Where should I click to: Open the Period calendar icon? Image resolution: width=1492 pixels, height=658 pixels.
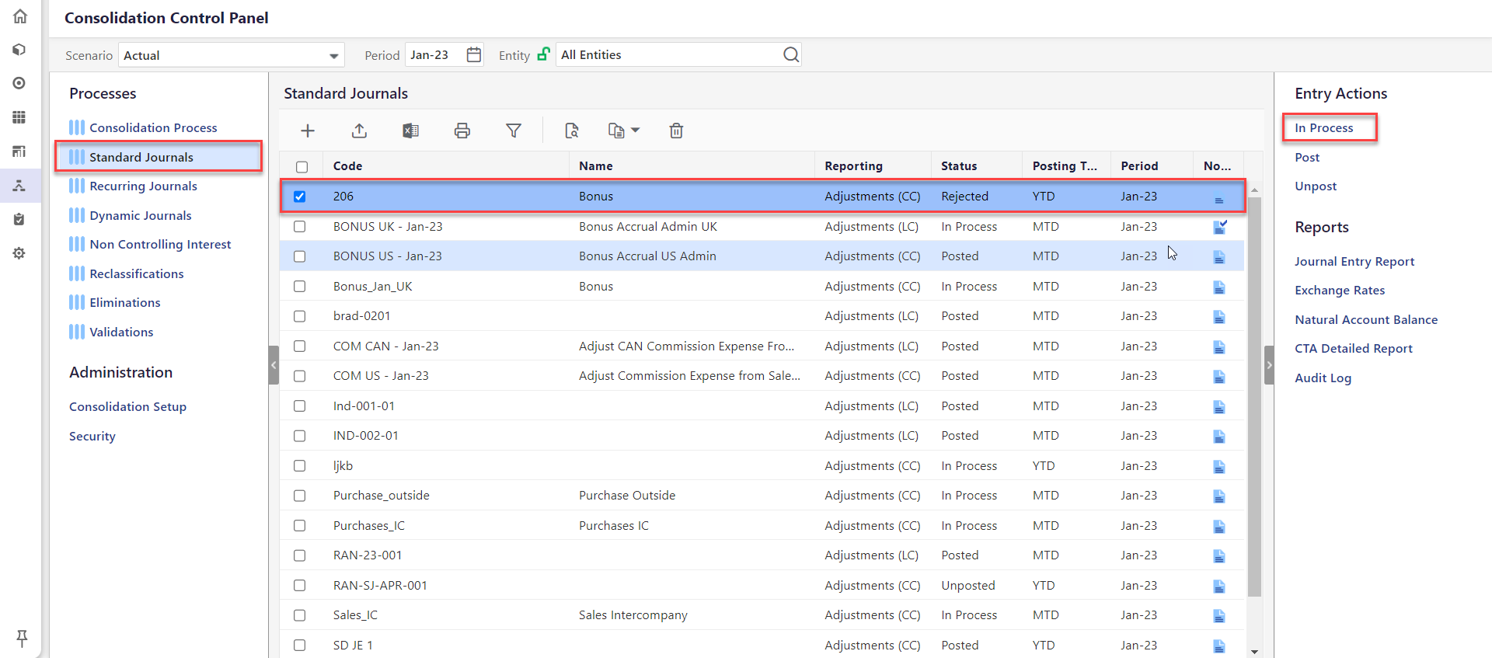coord(474,54)
